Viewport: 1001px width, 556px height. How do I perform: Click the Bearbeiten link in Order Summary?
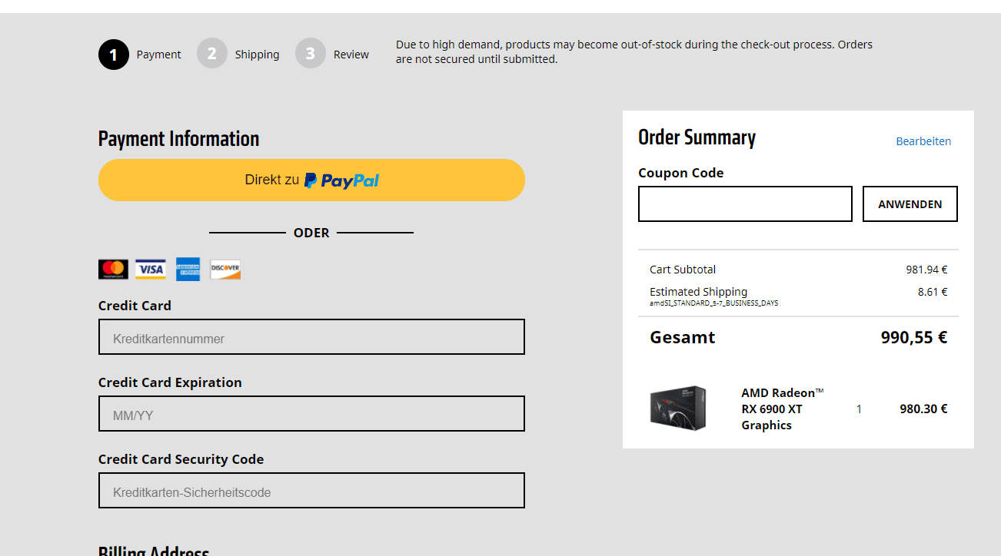(923, 141)
